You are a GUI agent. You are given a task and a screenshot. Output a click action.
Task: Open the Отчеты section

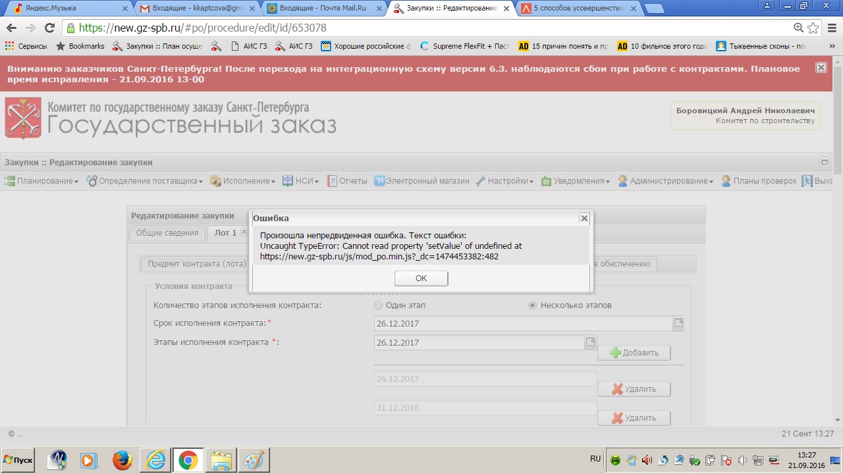click(347, 181)
